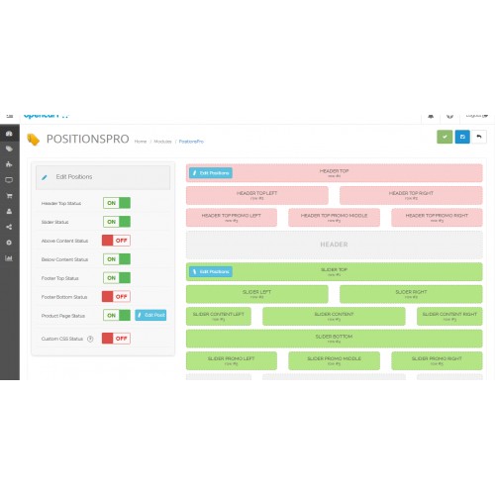495x495 pixels.
Task: Open the design monitor icon in the sidebar
Action: click(9, 180)
